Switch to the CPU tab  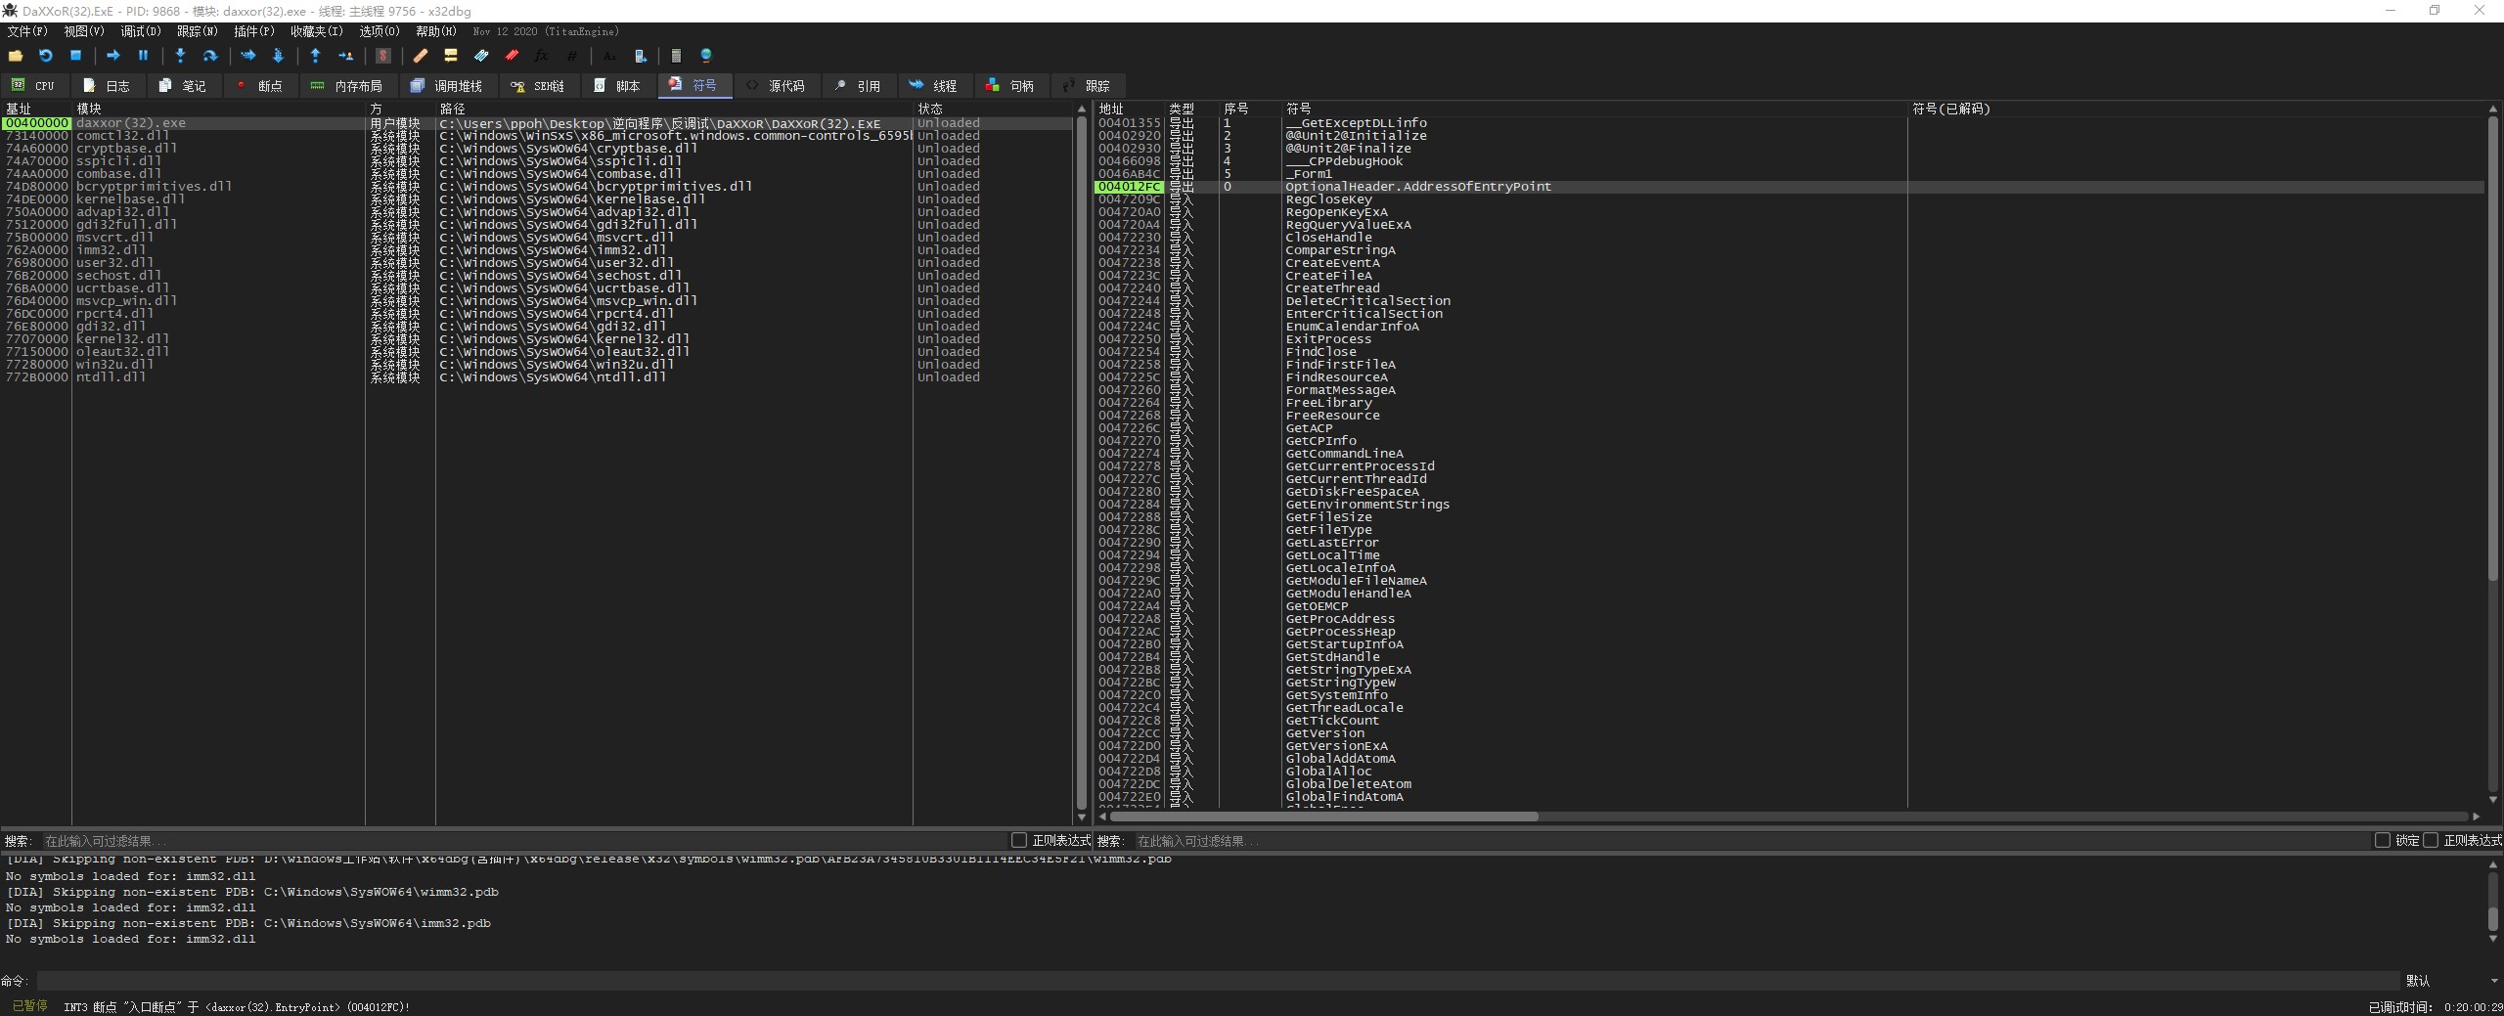point(34,86)
